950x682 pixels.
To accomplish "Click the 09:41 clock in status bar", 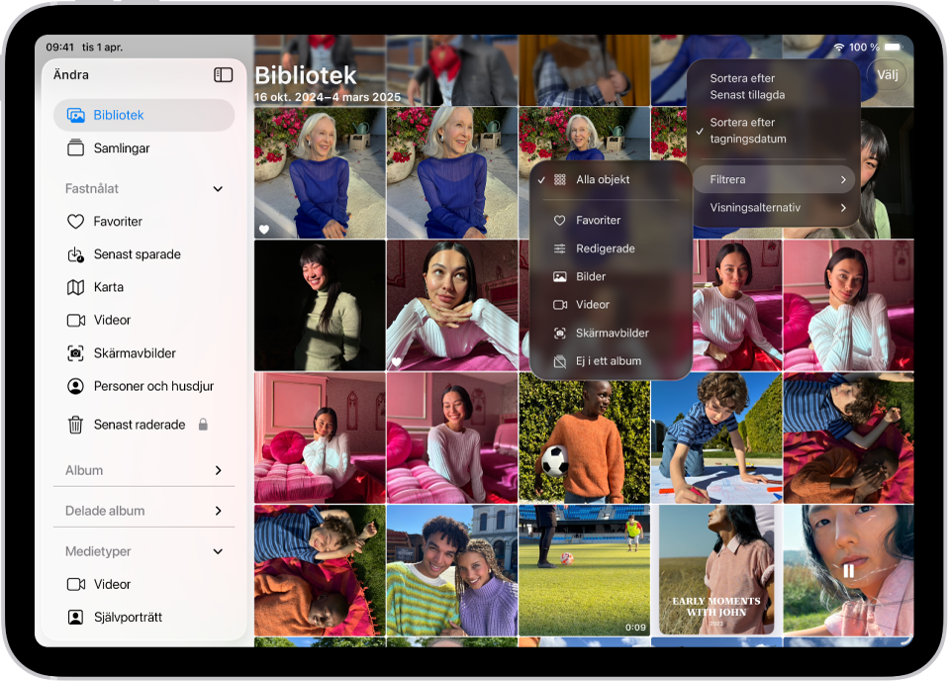I will click(60, 48).
